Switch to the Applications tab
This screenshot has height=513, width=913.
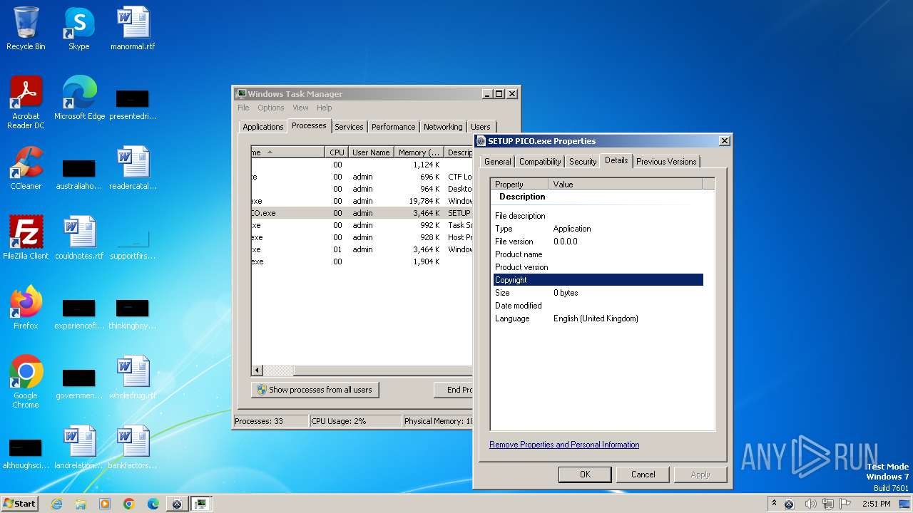click(x=263, y=127)
